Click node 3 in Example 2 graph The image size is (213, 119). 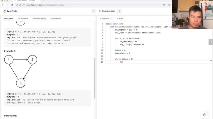pyautogui.click(x=21, y=83)
